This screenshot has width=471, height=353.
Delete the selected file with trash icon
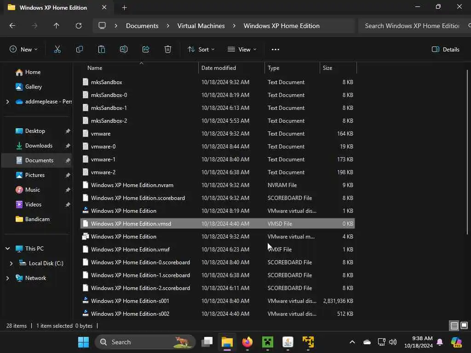point(168,50)
